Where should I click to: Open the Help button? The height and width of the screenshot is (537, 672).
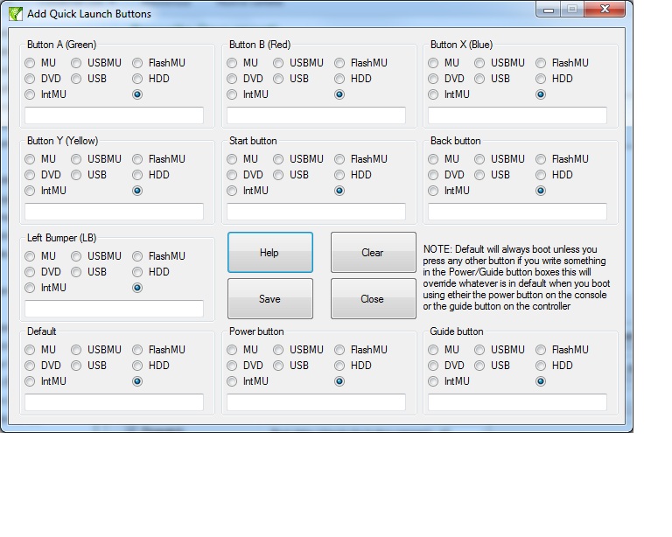[269, 253]
